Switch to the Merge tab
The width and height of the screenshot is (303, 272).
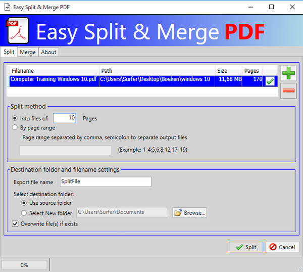(28, 52)
